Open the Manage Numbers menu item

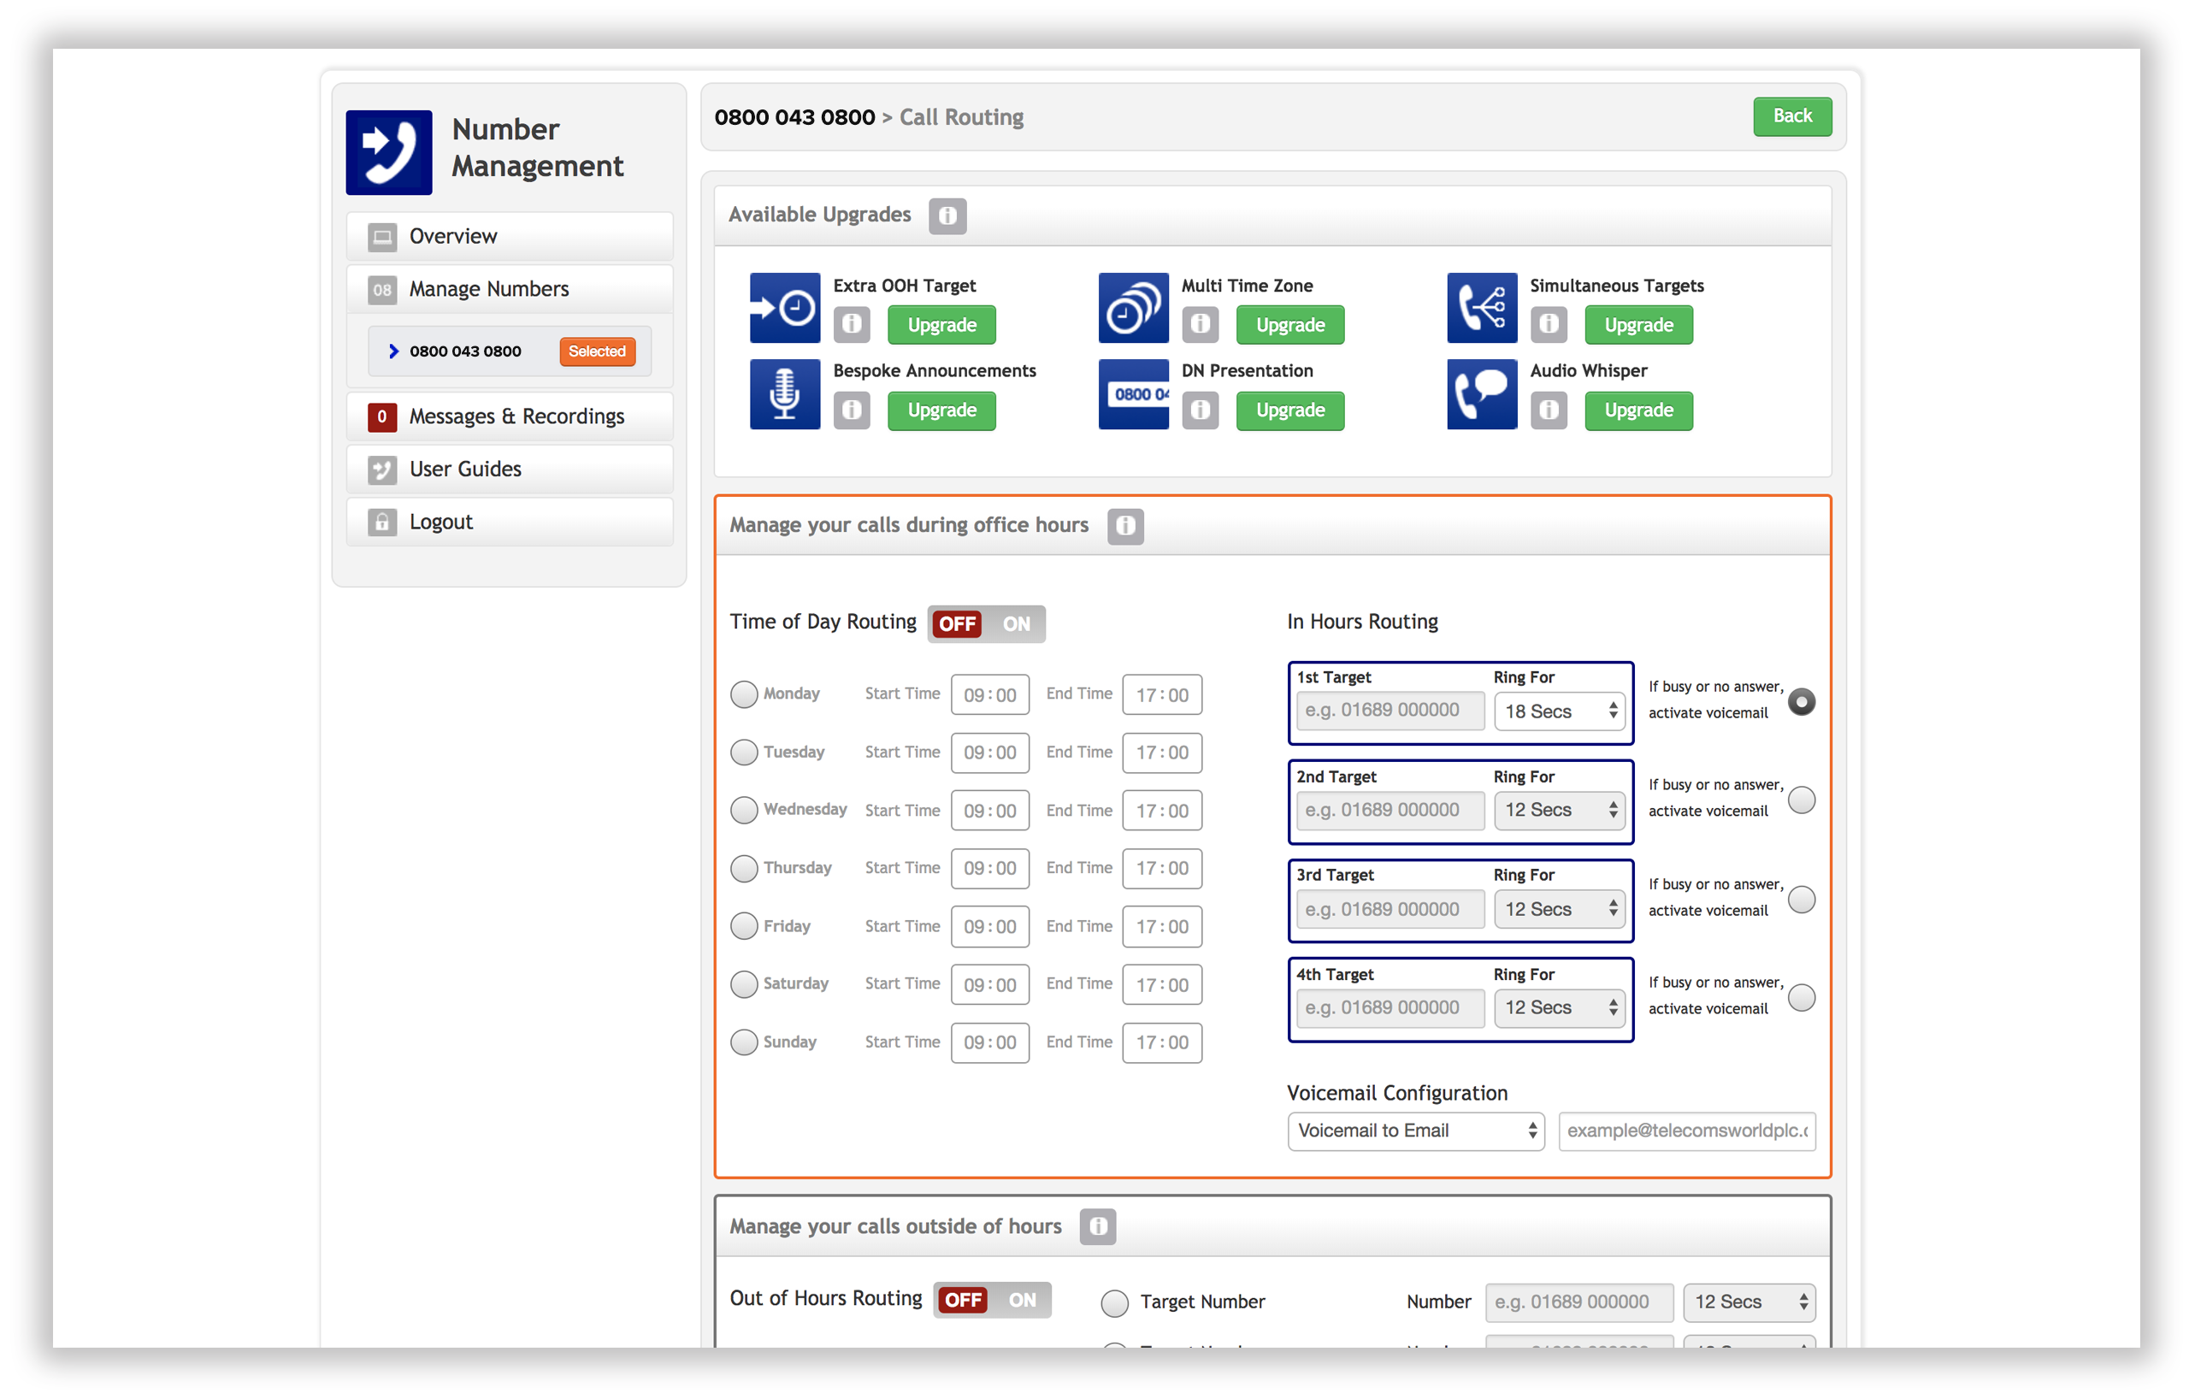coord(509,289)
